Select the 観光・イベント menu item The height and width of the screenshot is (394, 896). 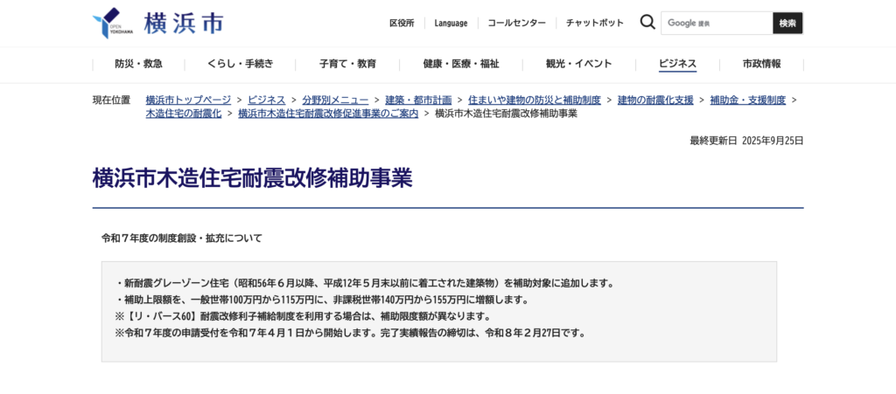tap(579, 64)
